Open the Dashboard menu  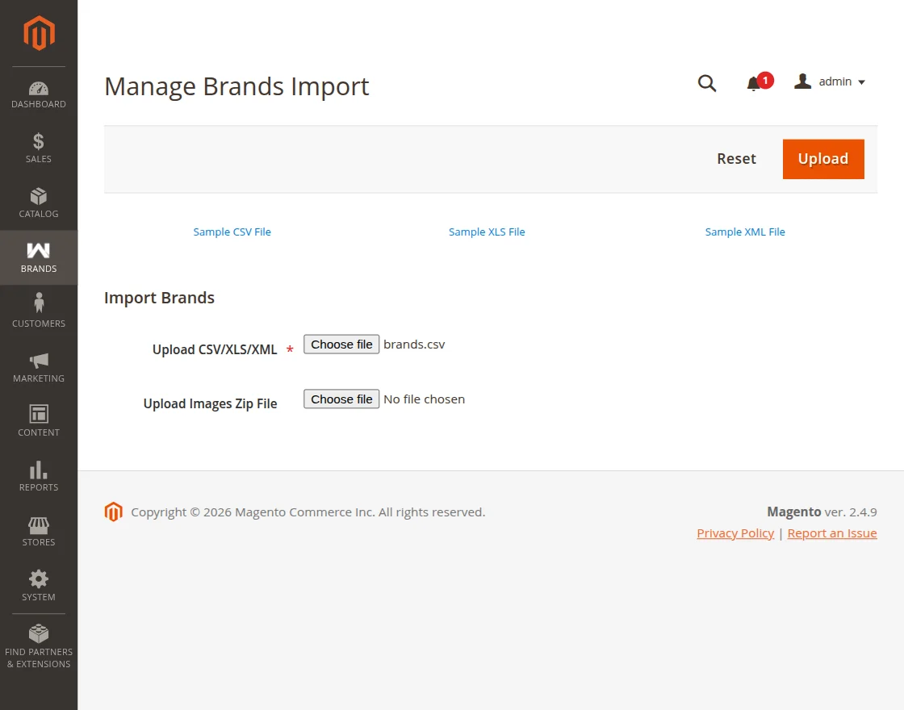[39, 94]
